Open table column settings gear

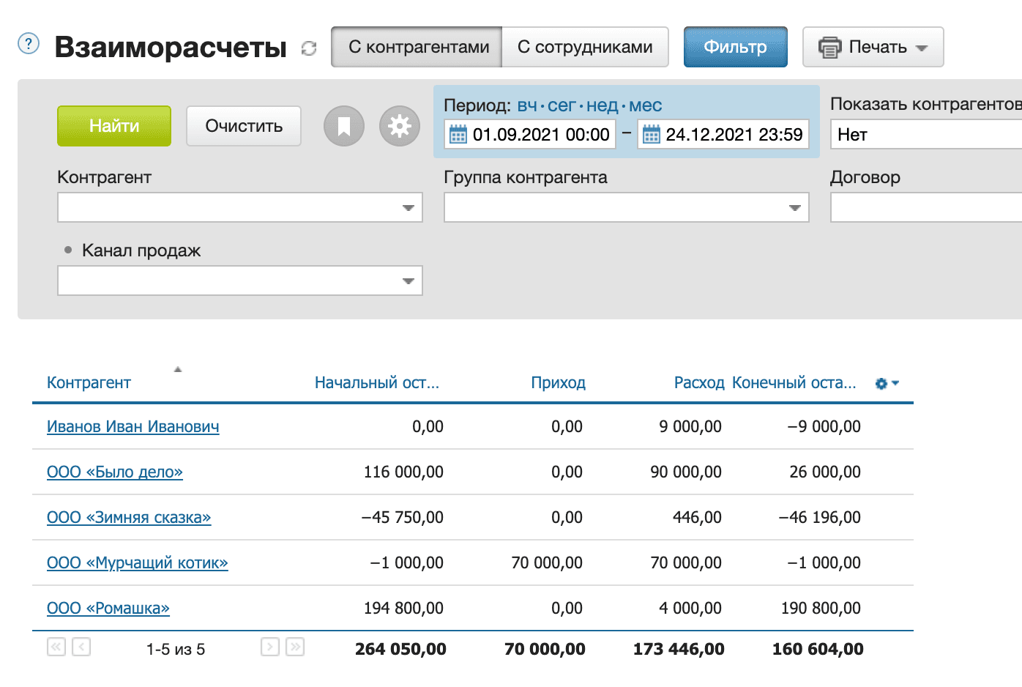[886, 383]
